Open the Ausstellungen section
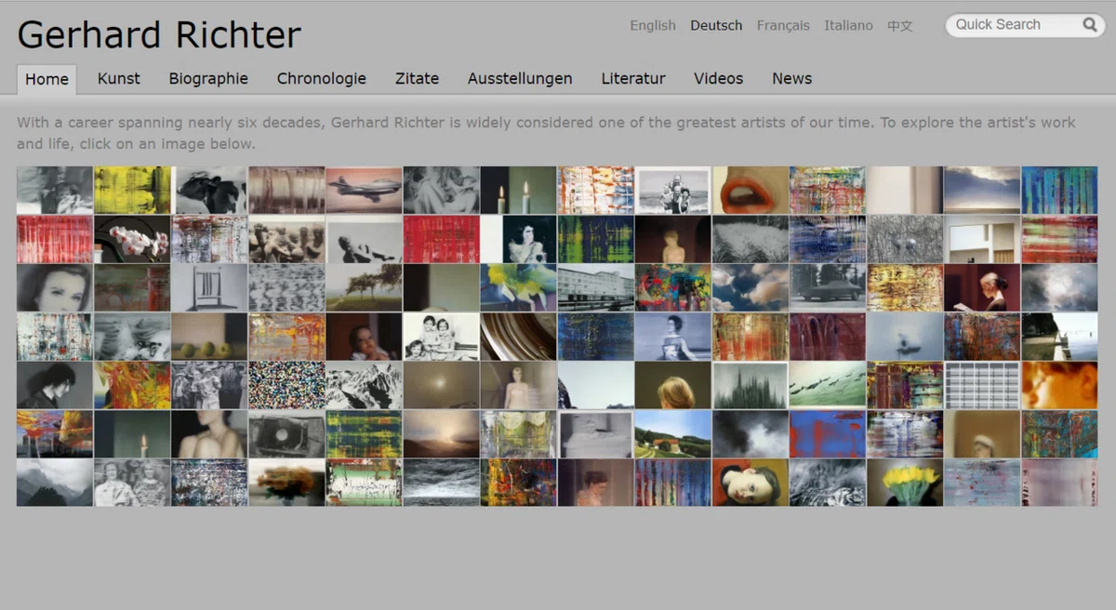This screenshot has width=1116, height=610. point(520,79)
